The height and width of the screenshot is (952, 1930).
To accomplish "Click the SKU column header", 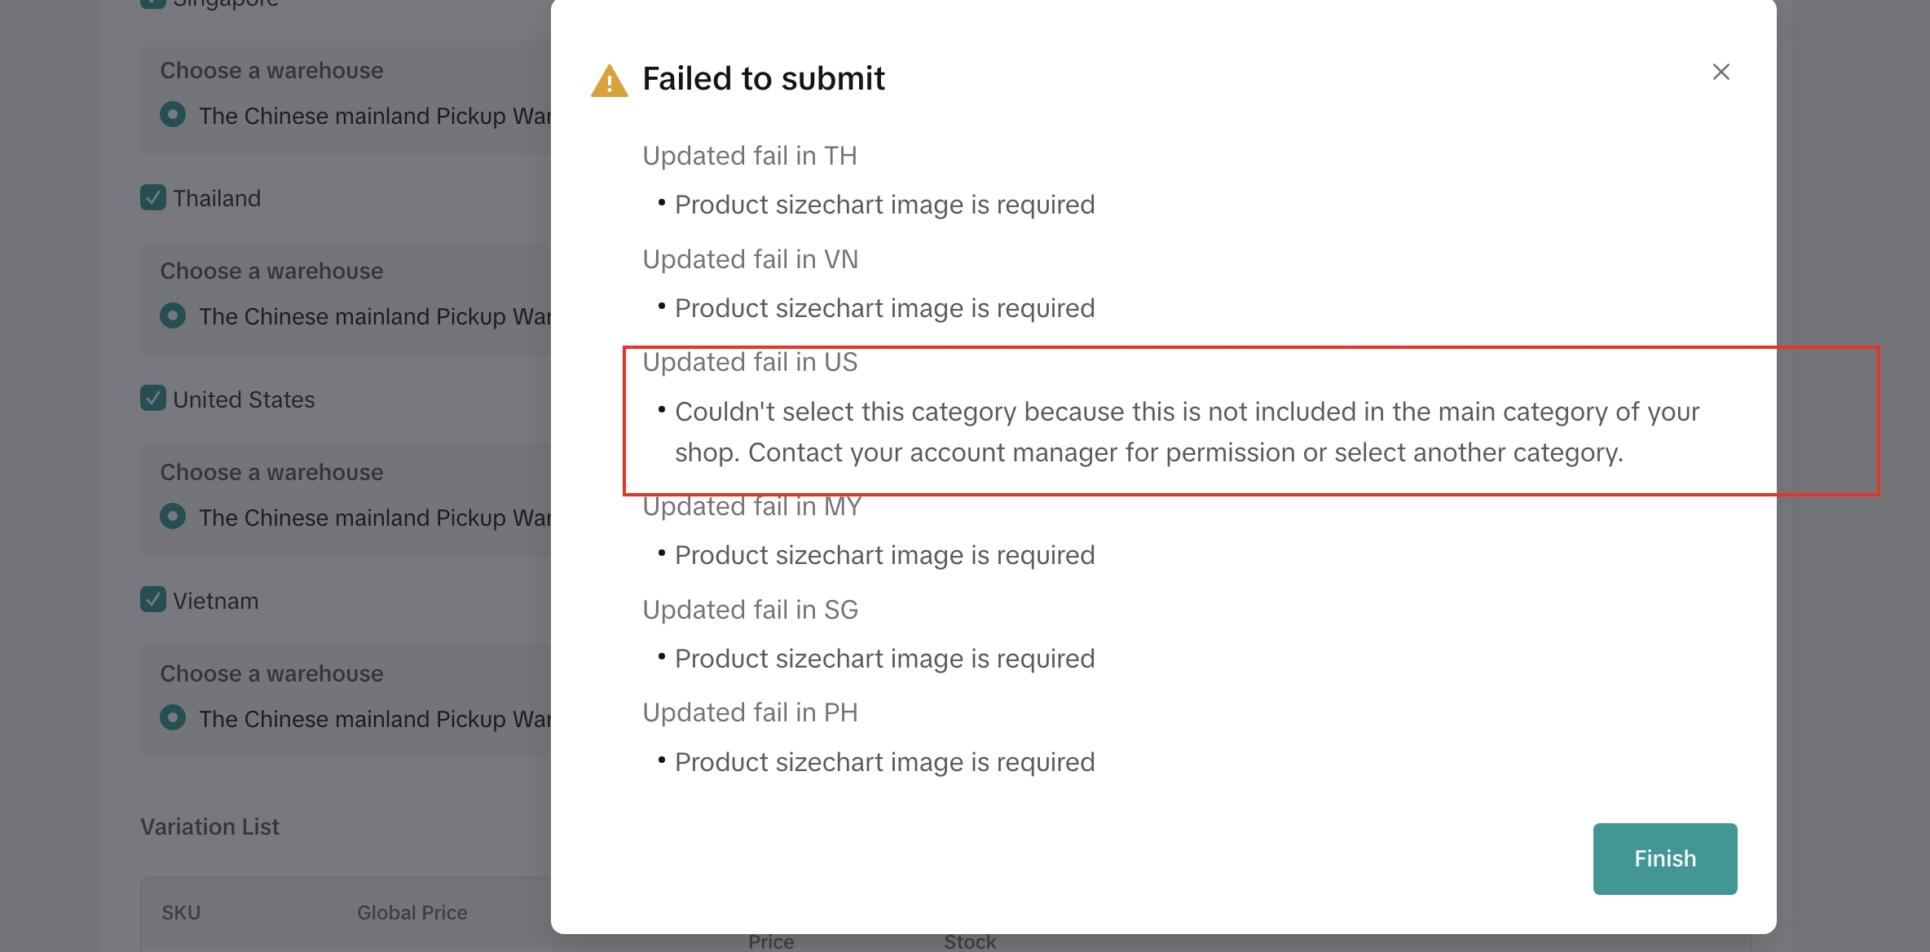I will [x=181, y=913].
